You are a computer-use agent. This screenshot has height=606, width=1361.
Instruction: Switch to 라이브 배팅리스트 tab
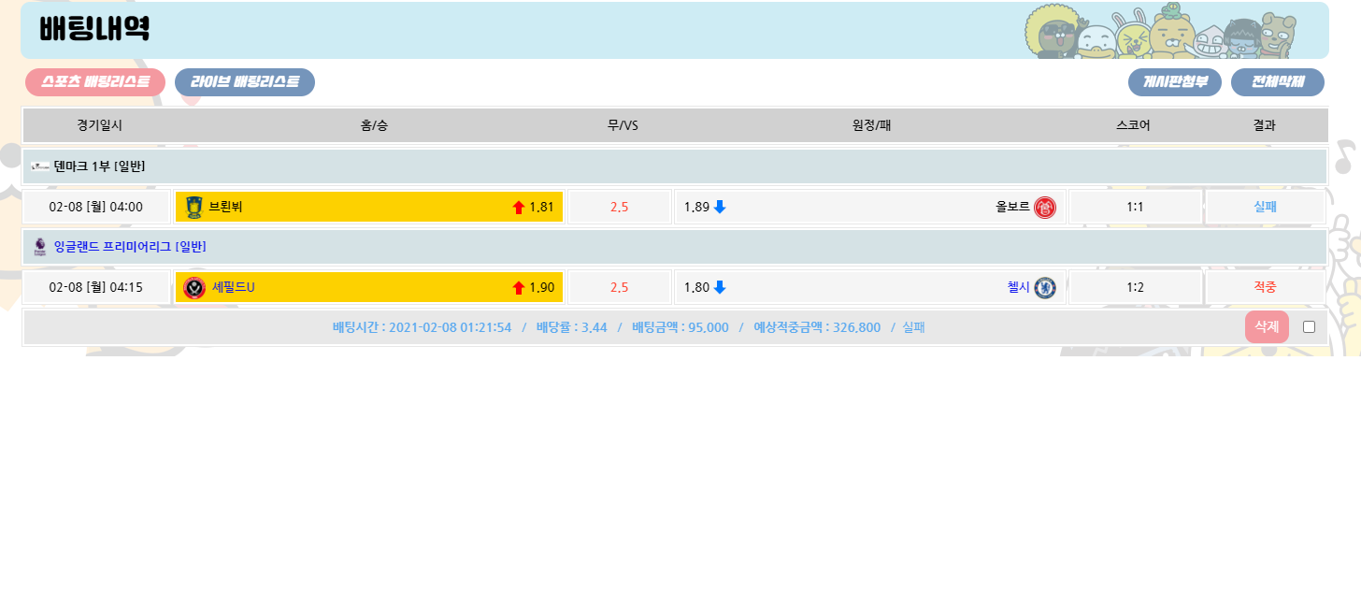(x=245, y=82)
